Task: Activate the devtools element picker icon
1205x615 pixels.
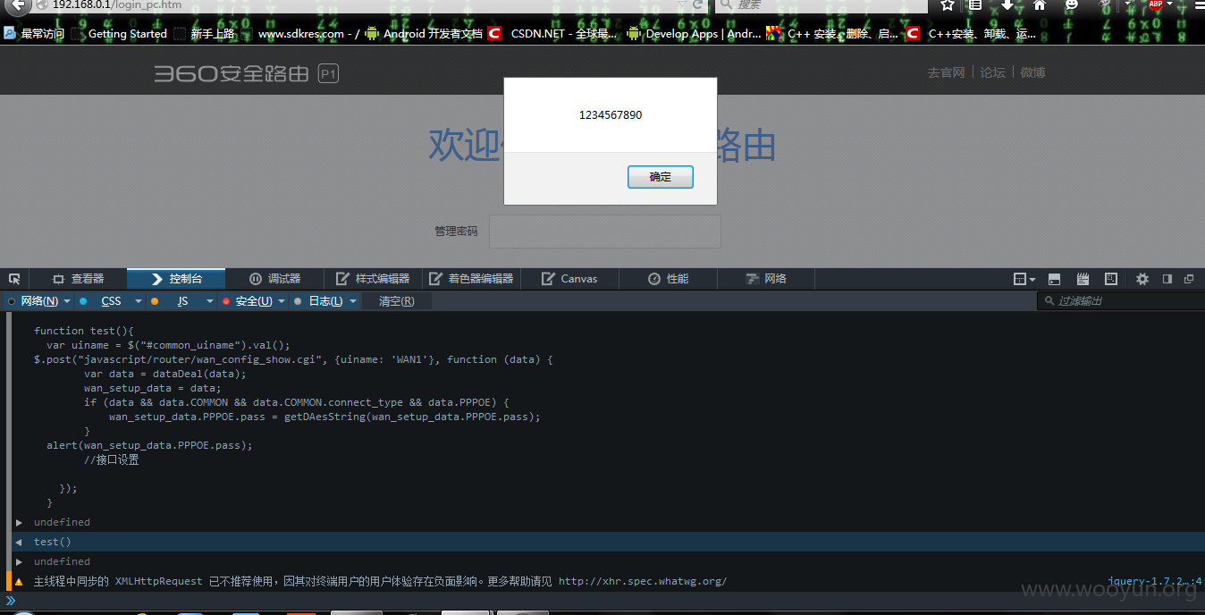Action: coord(15,279)
